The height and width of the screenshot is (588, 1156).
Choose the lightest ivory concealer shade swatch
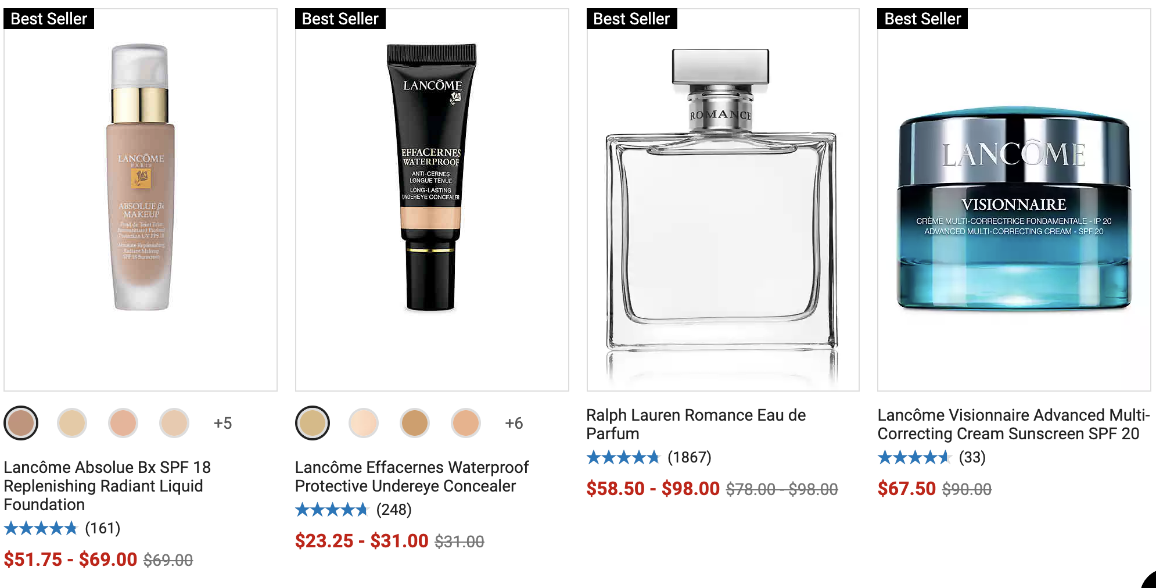tap(364, 423)
